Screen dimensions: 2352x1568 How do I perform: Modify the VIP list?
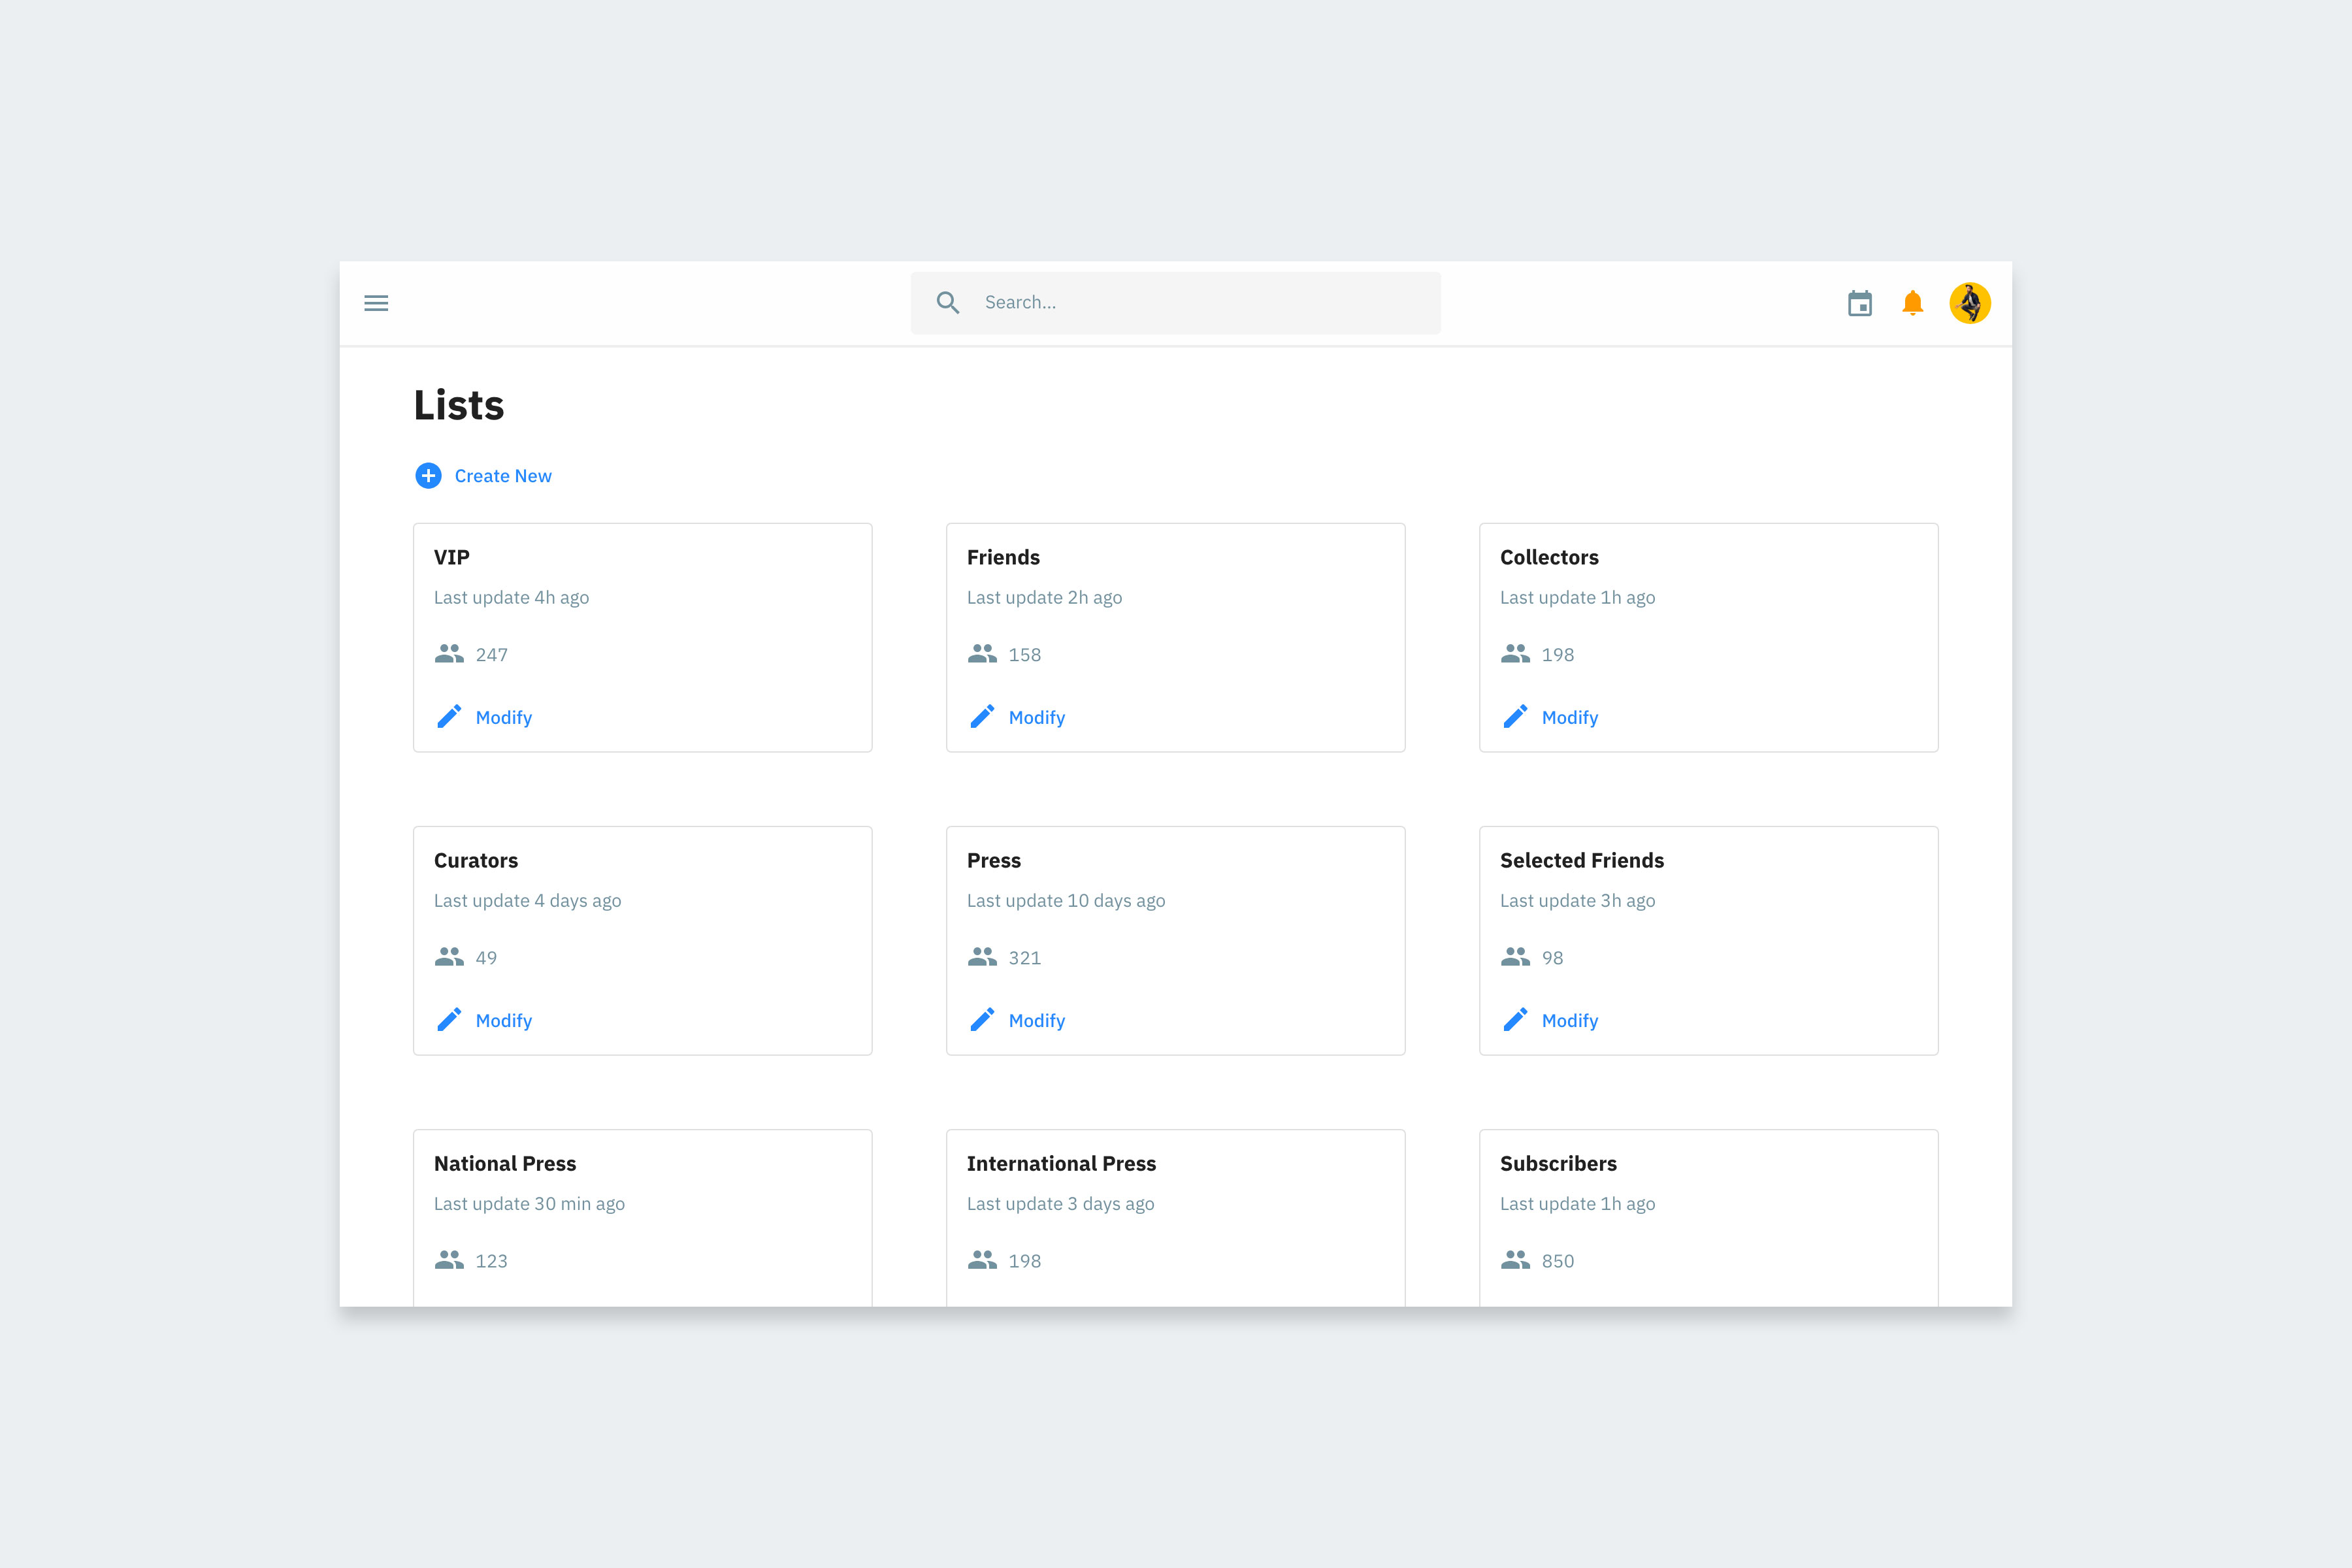point(504,718)
